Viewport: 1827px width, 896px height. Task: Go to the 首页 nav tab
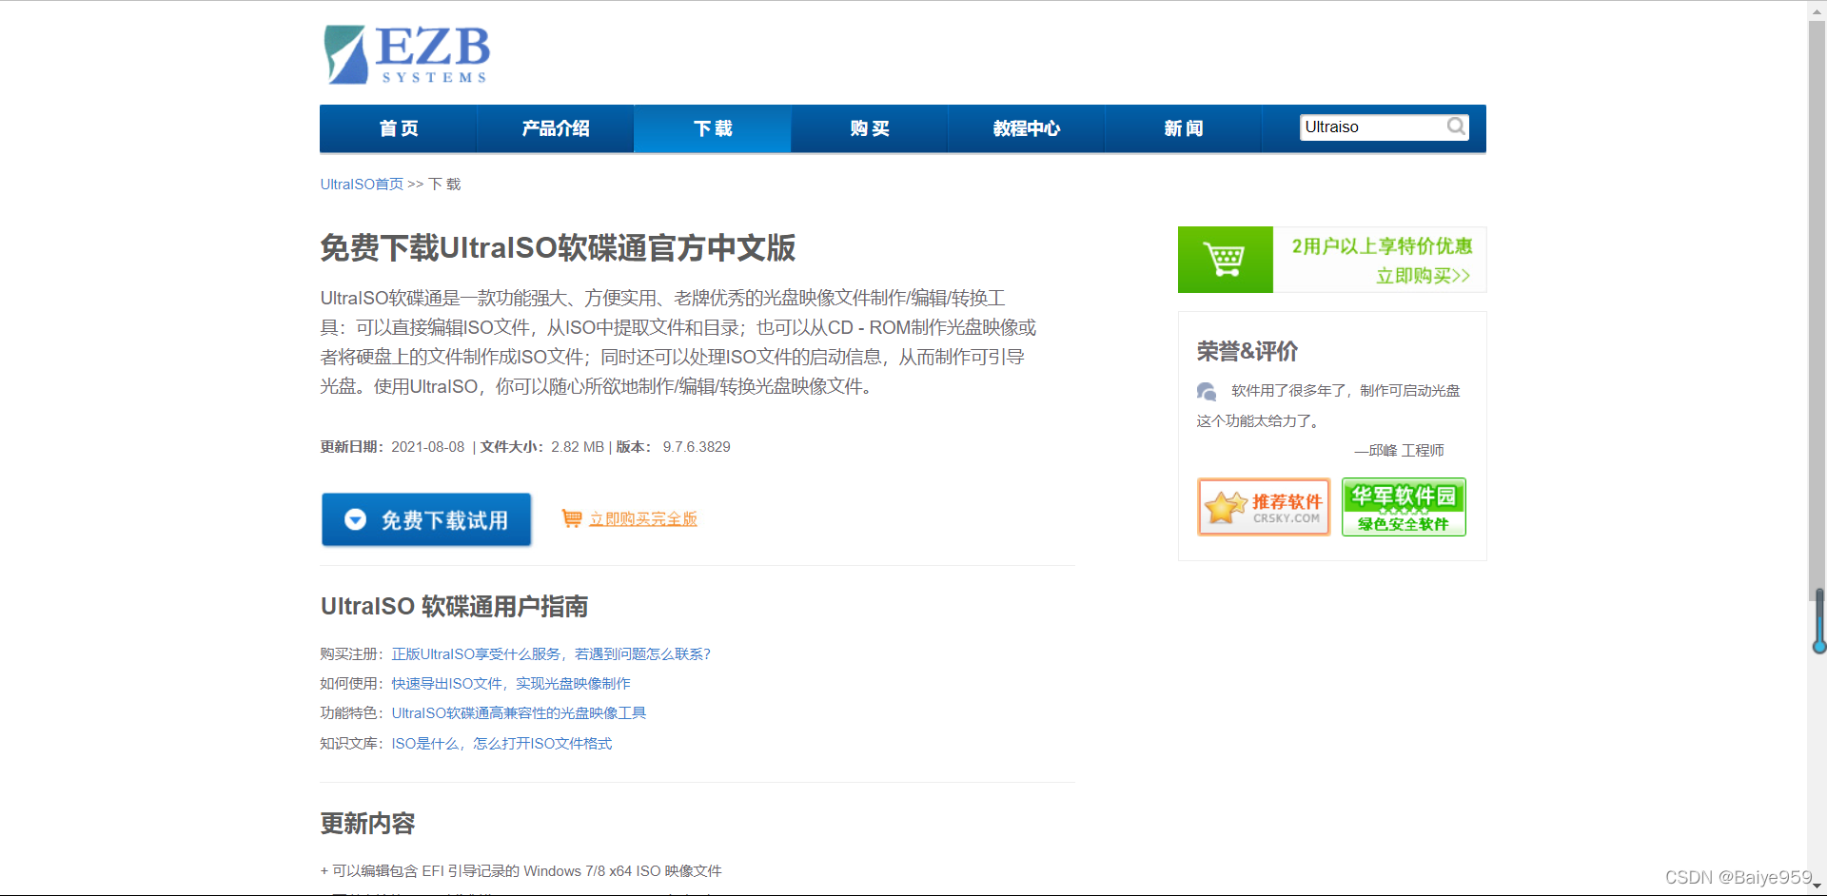pos(399,128)
